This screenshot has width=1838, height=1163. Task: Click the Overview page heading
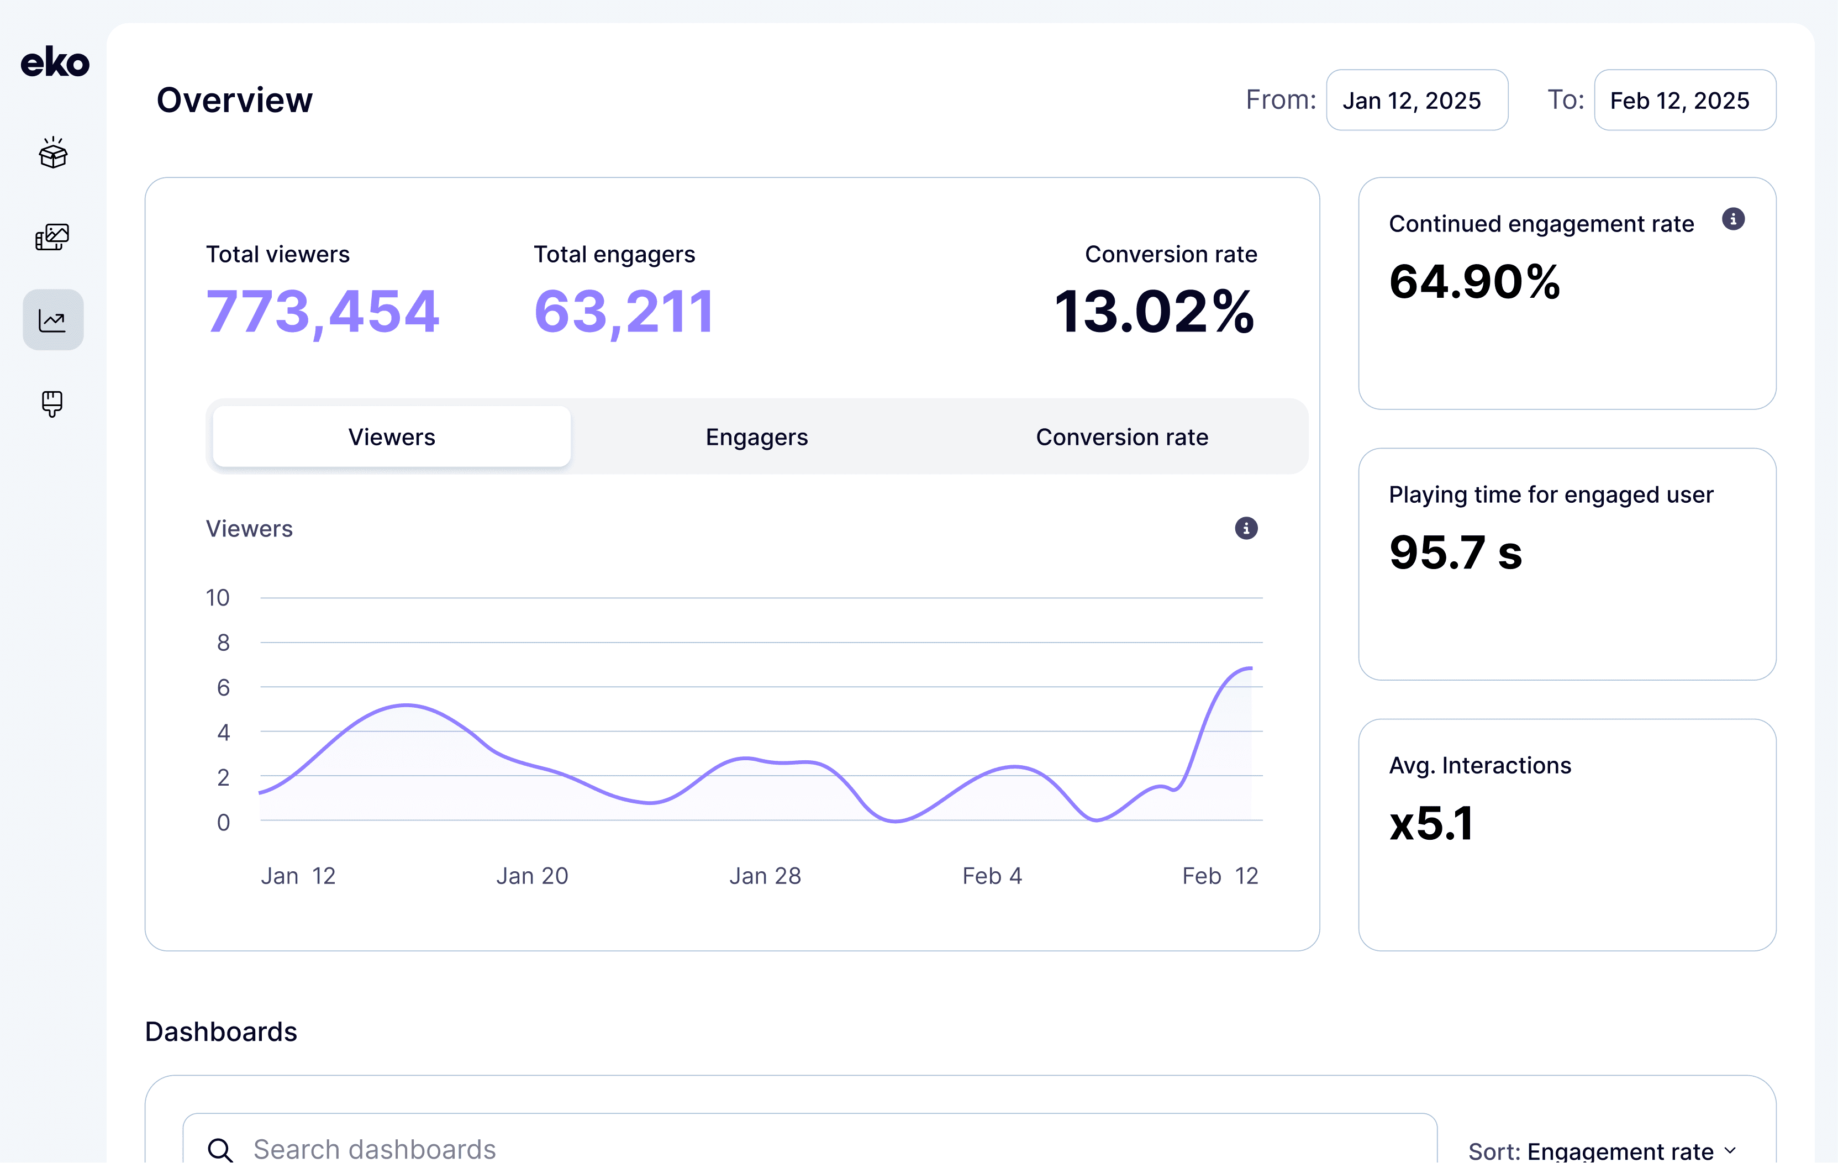pyautogui.click(x=234, y=100)
